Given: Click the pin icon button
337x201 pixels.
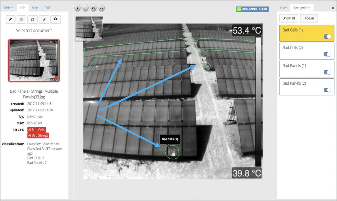Looking at the screenshot, I should point(44,19).
